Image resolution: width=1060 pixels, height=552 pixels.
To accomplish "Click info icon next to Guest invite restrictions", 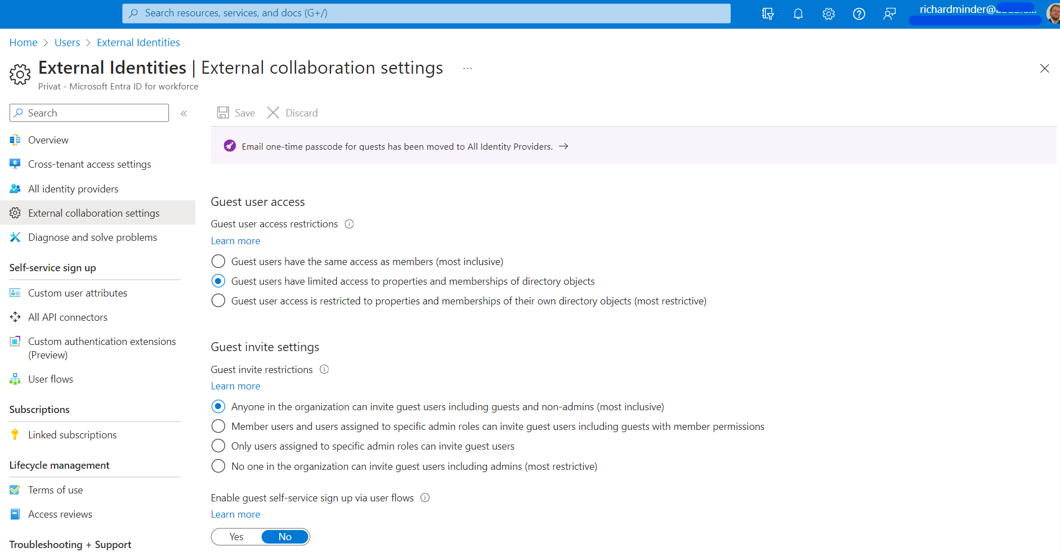I will pyautogui.click(x=324, y=370).
